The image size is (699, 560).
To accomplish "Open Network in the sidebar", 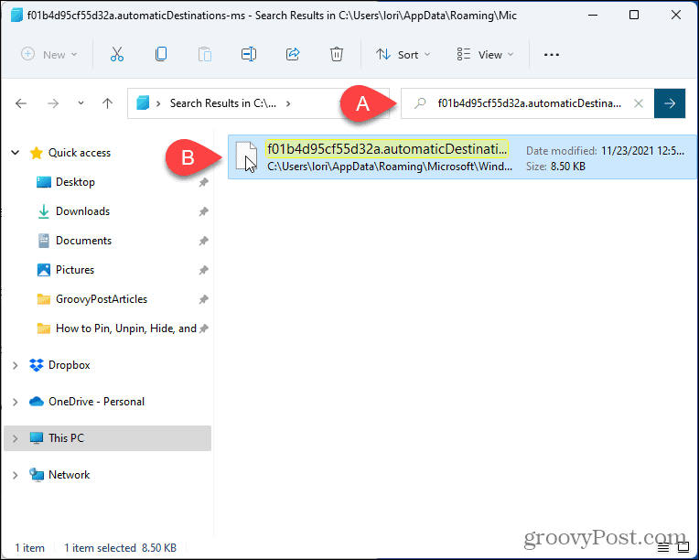I will tap(70, 475).
